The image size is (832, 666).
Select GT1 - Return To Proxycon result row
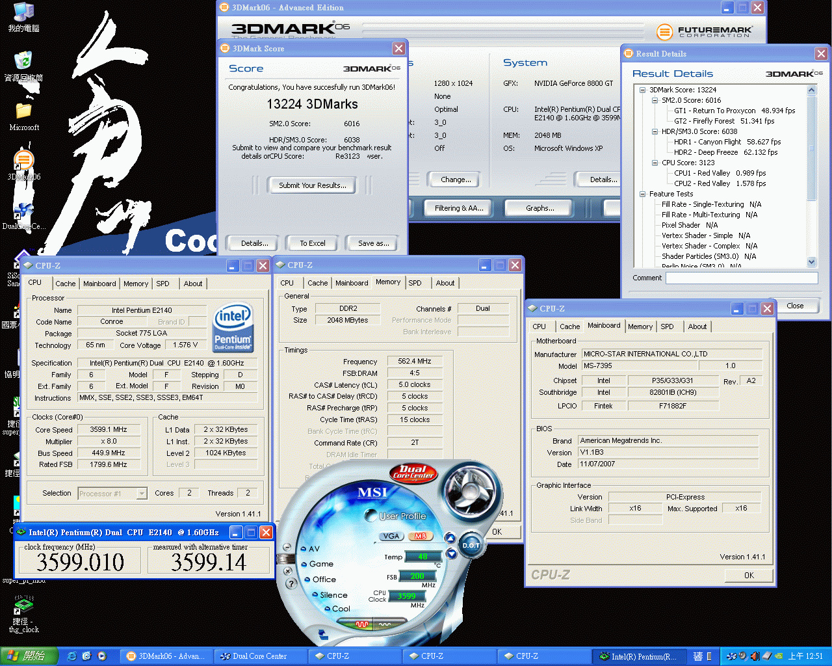click(734, 111)
